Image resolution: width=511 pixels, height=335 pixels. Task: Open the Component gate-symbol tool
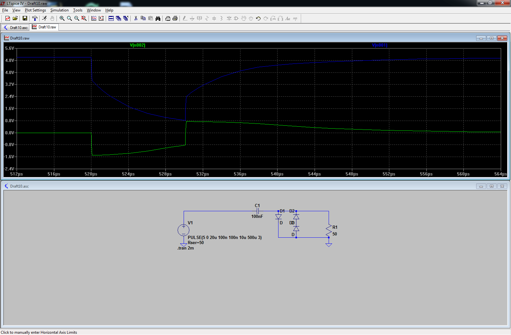coord(236,19)
